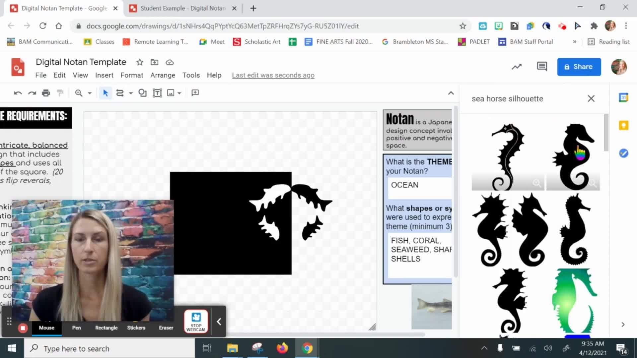Open the Arrange menu
The width and height of the screenshot is (637, 358).
(x=163, y=75)
